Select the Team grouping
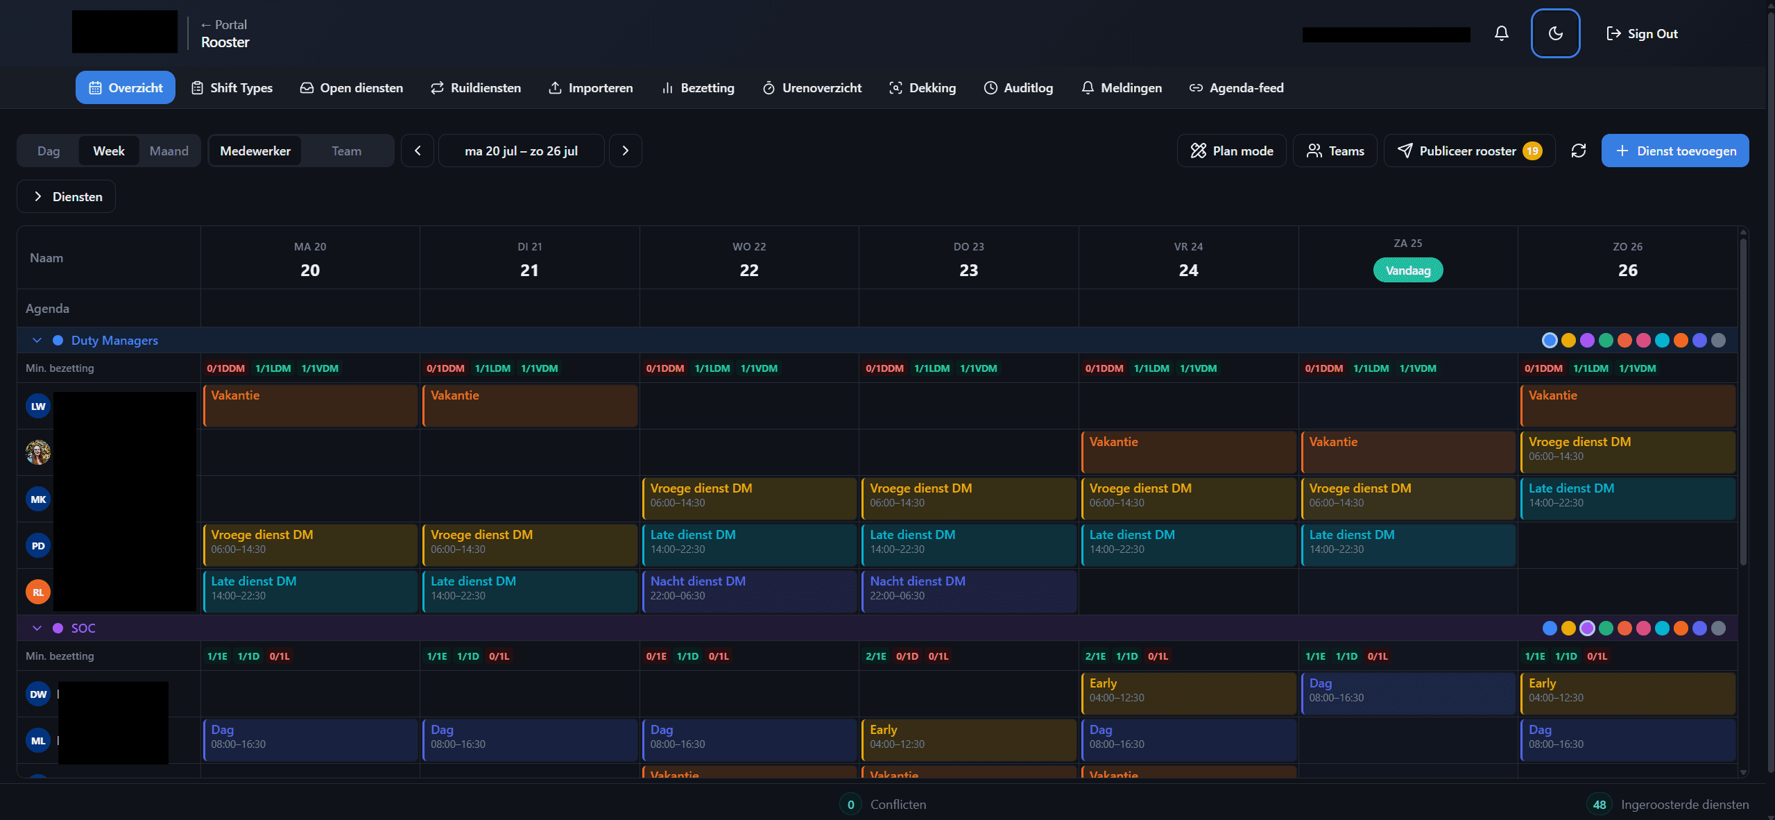 click(x=346, y=151)
